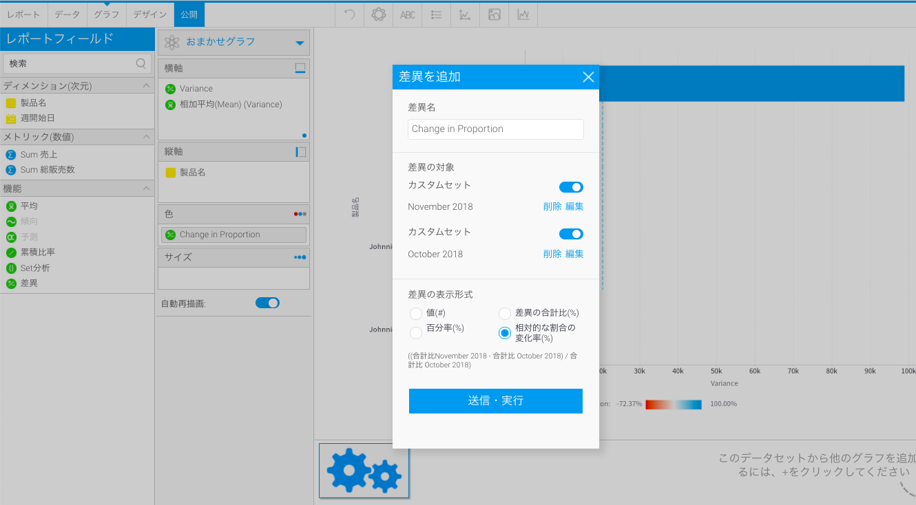Close the 差異を追加 dialog
This screenshot has height=505, width=916.
coord(588,77)
